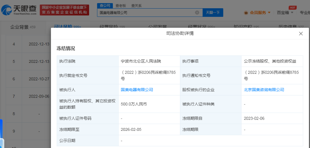Open the 企业背景 tab
The width and height of the screenshot is (310, 148).
(23, 27)
